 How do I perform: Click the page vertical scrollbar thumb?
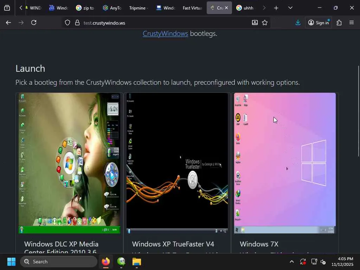pyautogui.click(x=358, y=111)
